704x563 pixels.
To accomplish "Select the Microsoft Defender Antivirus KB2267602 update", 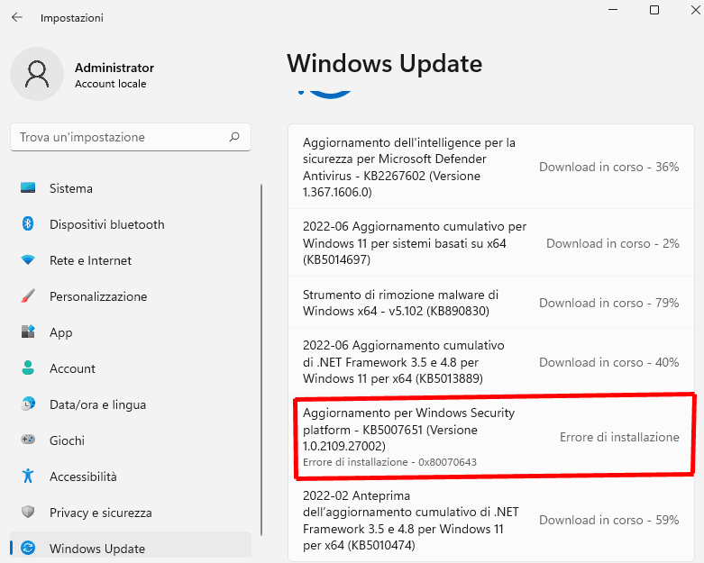I will pyautogui.click(x=491, y=167).
